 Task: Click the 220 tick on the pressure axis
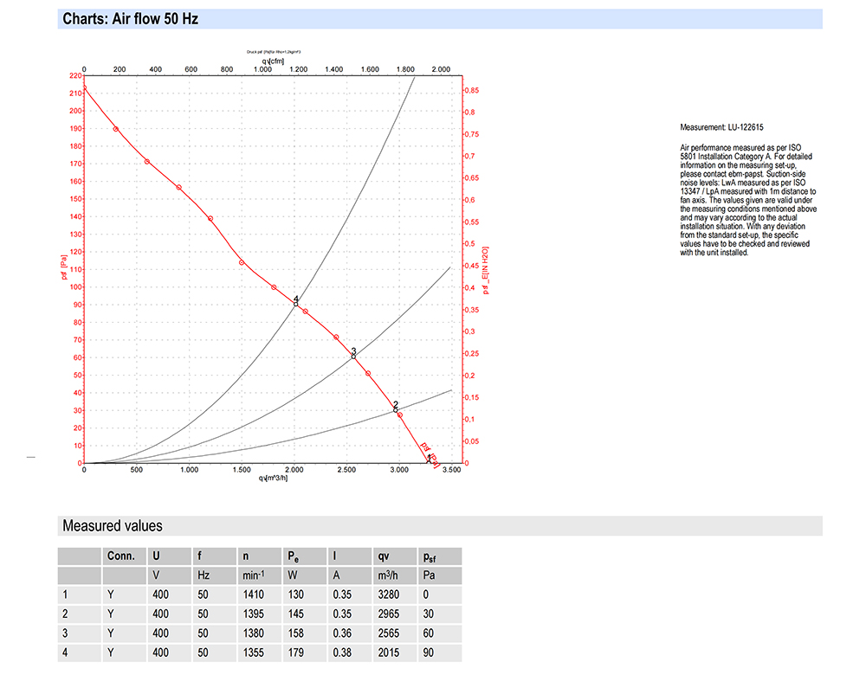point(70,75)
